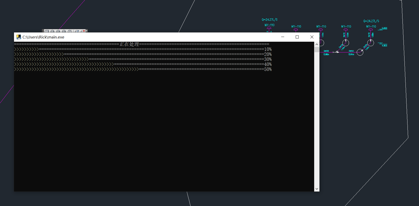Select the 5.800 elevation marker in the drawing
Screen dimensions: 419x206
[x=384, y=28]
